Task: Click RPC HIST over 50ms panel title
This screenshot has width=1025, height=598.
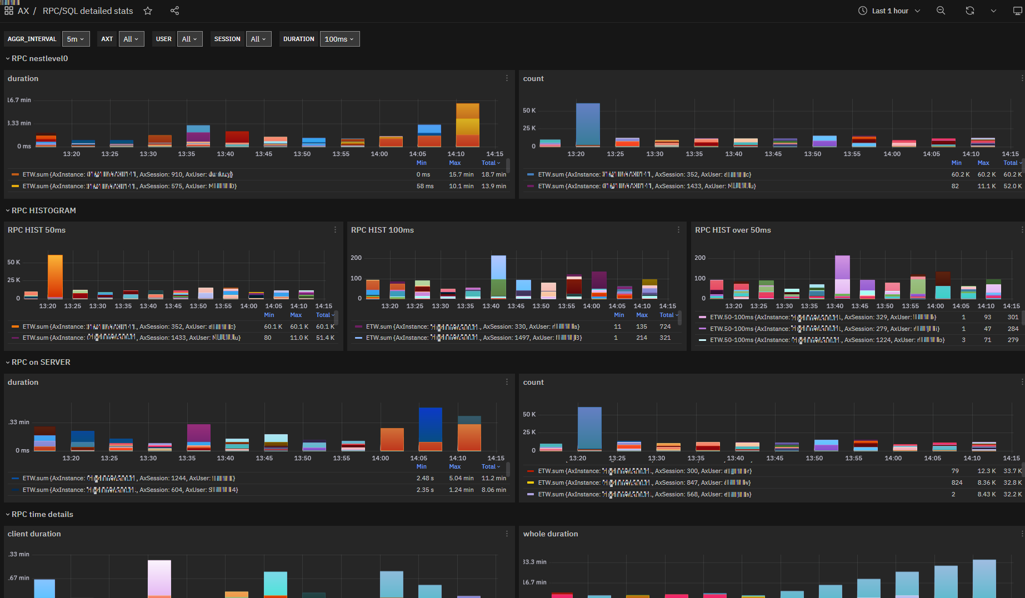Action: [x=733, y=230]
